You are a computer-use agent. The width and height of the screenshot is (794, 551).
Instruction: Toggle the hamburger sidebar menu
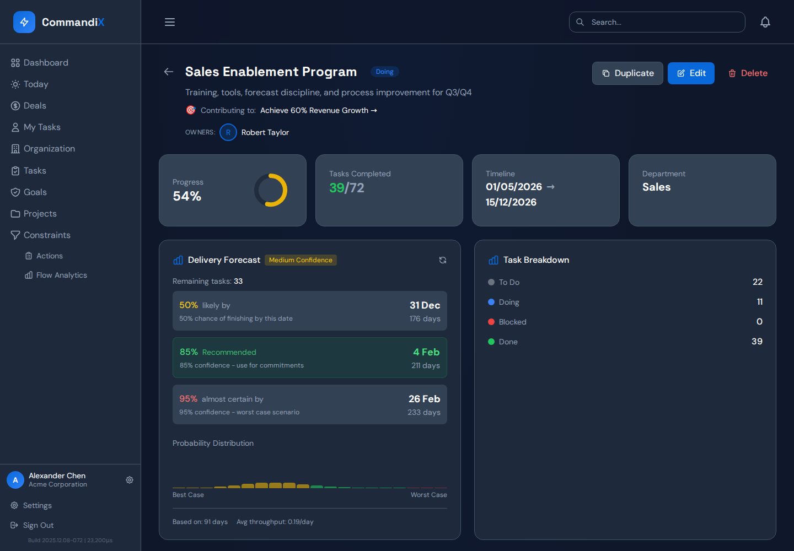(170, 22)
